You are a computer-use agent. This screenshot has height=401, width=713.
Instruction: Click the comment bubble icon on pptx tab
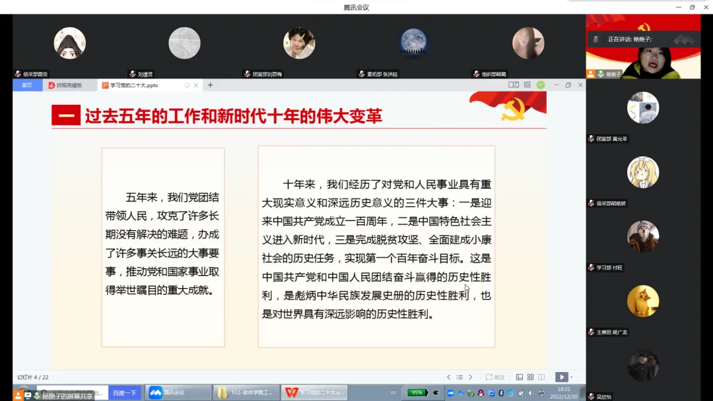[187, 85]
